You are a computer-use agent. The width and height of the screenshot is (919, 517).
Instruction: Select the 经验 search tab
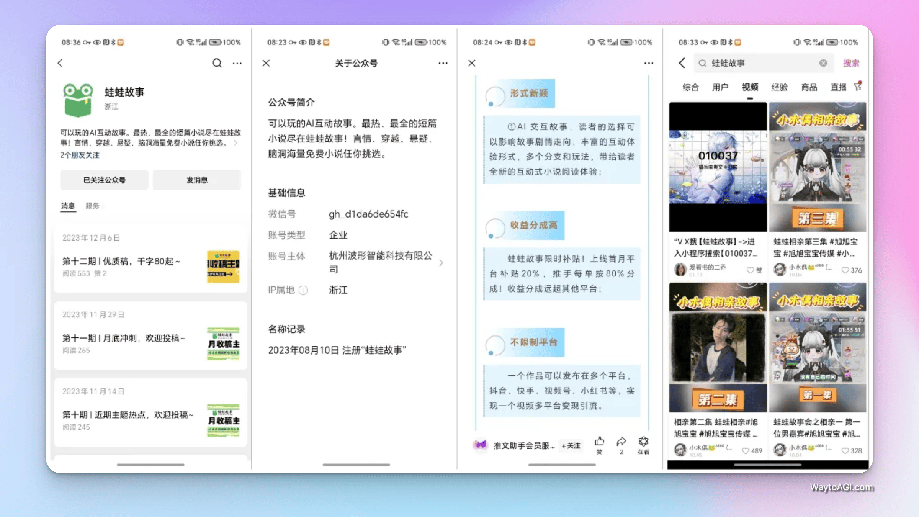(x=779, y=87)
